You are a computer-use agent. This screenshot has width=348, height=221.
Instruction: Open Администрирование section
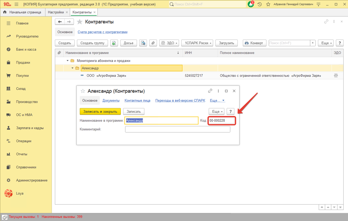[32, 180]
